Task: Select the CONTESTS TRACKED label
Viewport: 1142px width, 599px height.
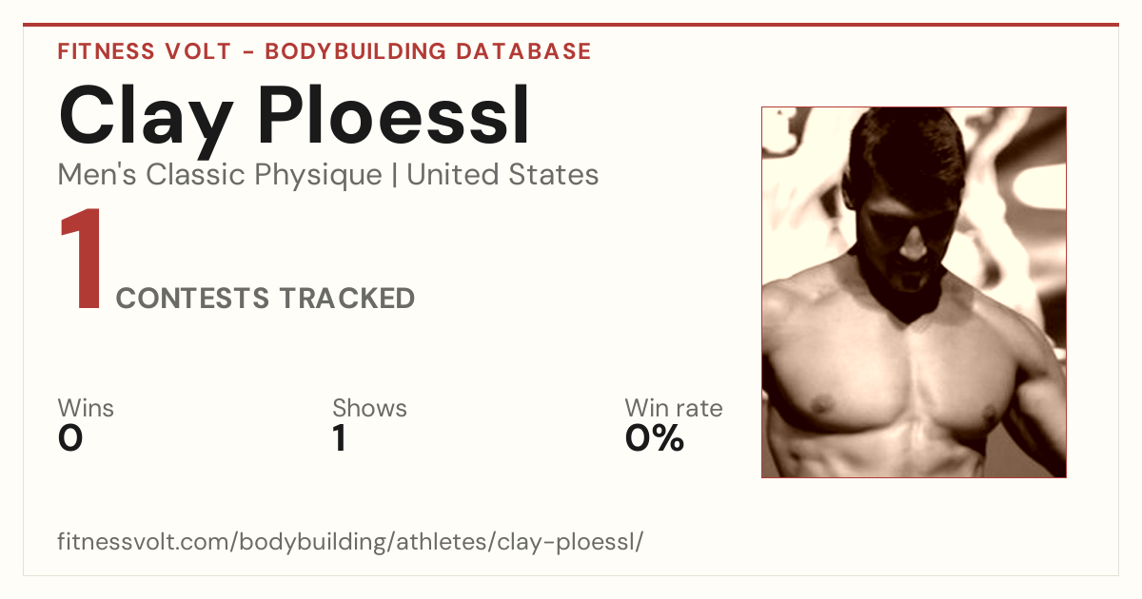Action: click(266, 299)
